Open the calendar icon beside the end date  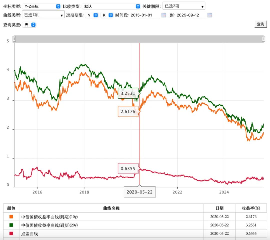tap(209, 15)
